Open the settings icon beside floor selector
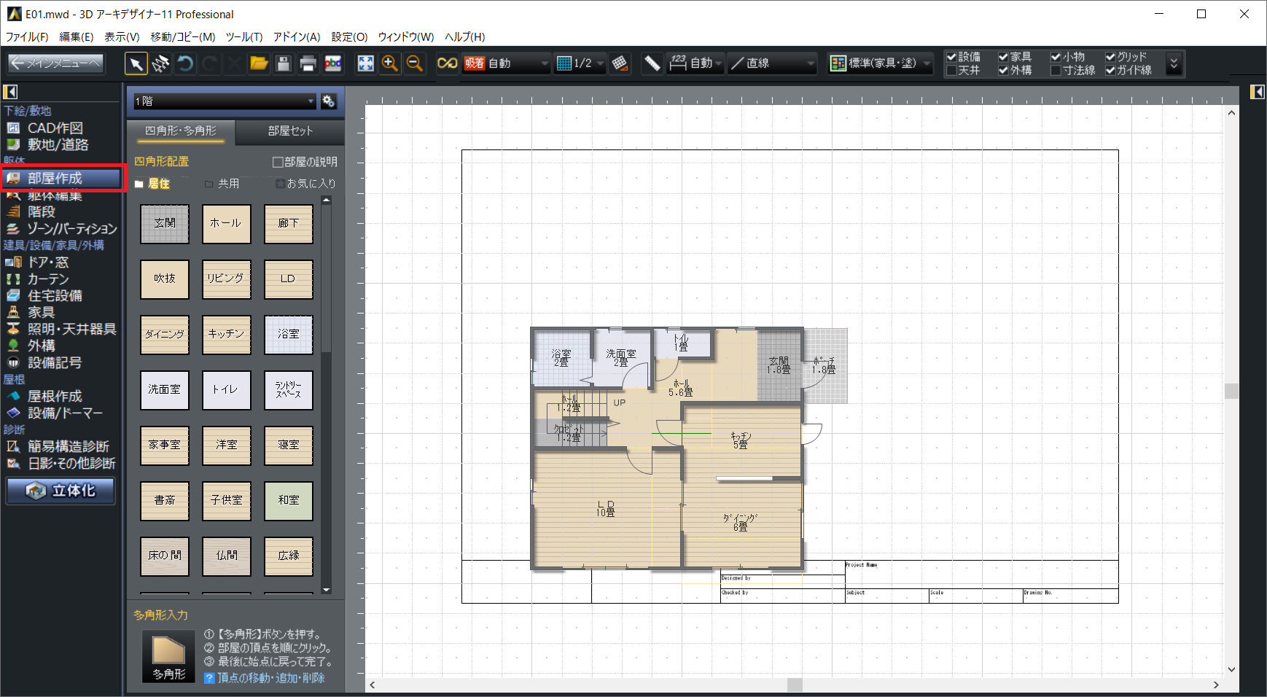 [x=329, y=101]
